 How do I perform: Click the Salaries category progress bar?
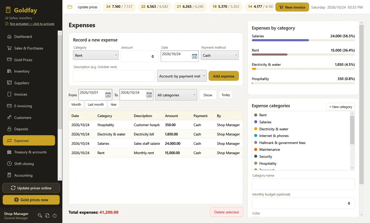[x=303, y=40]
